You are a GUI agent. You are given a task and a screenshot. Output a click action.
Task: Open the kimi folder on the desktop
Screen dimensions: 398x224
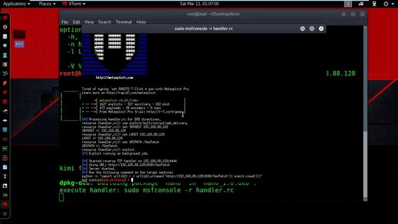tap(19, 37)
